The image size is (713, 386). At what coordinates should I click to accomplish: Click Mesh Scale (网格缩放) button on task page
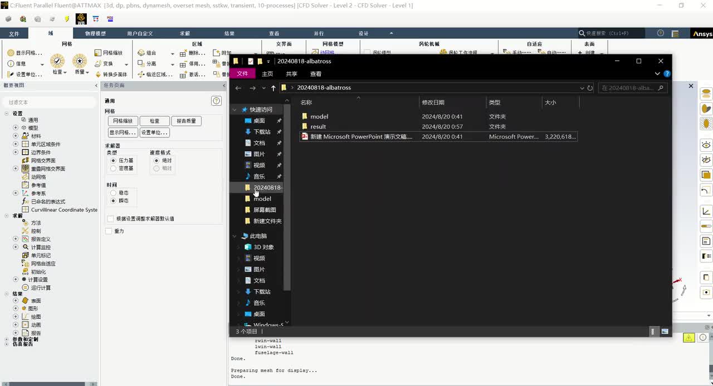pyautogui.click(x=123, y=121)
